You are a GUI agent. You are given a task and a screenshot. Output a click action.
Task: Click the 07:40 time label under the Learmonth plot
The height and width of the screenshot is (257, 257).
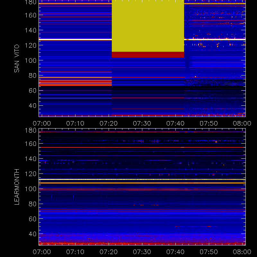coord(175,252)
